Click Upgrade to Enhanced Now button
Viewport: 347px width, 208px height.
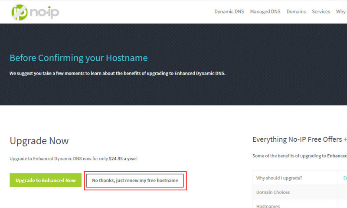point(46,180)
